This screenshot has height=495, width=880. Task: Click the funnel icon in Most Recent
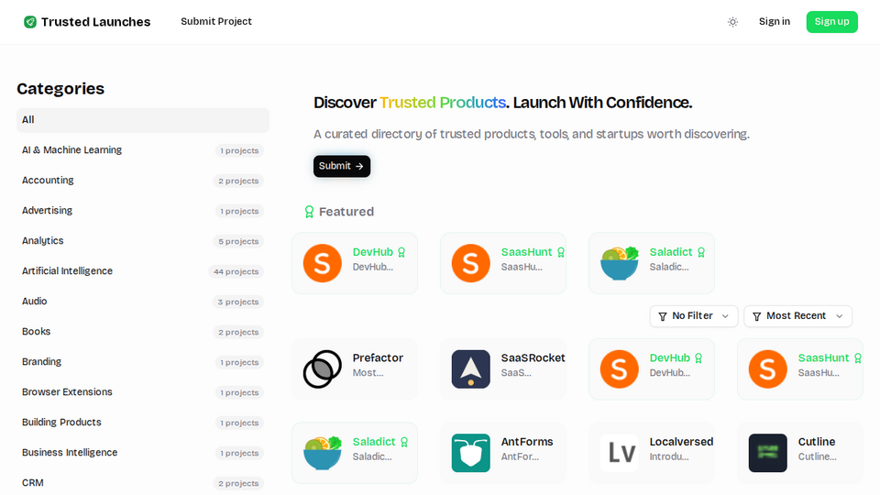pyautogui.click(x=756, y=316)
